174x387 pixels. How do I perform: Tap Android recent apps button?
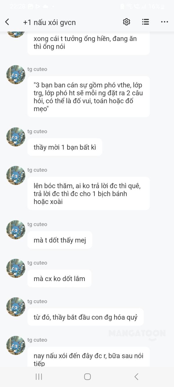pyautogui.click(x=39, y=377)
